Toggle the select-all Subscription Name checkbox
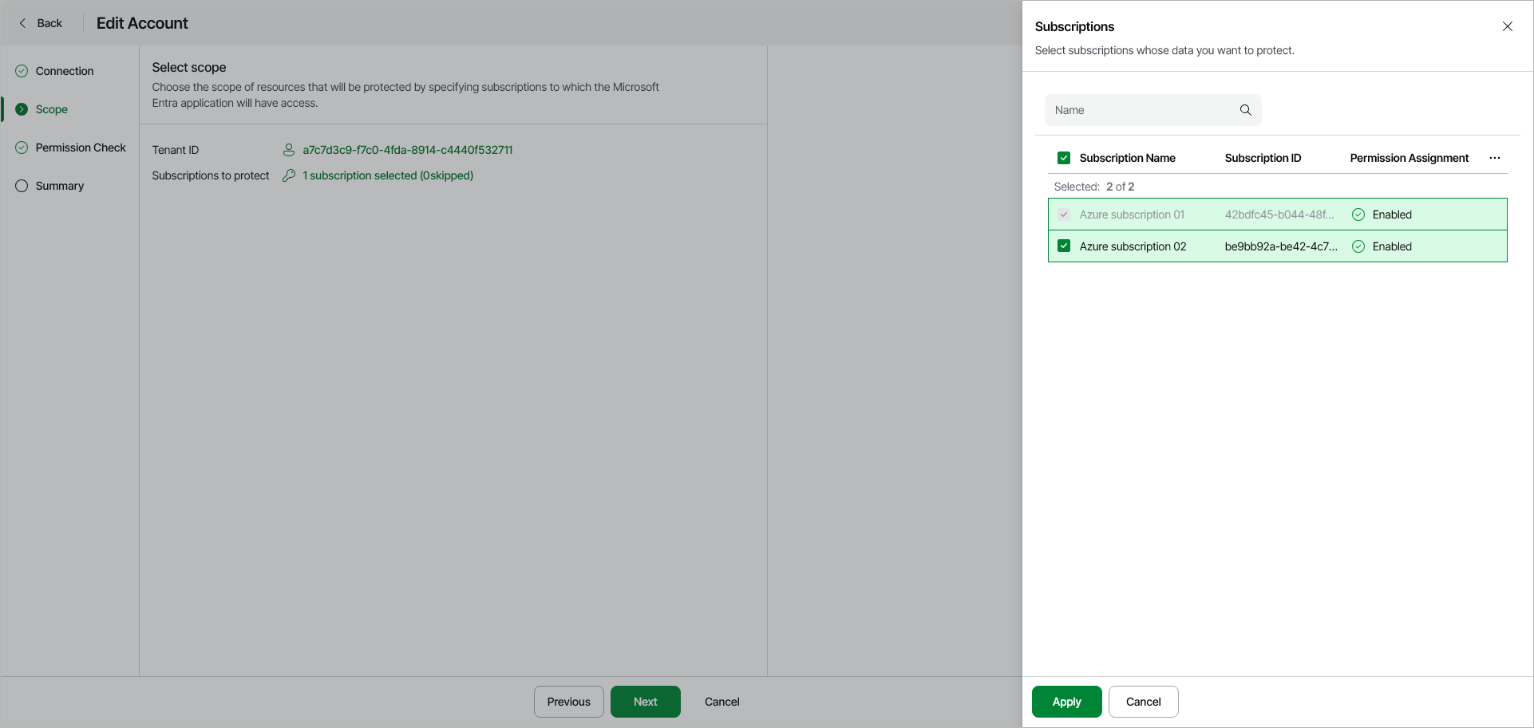Image resolution: width=1534 pixels, height=728 pixels. [x=1063, y=158]
